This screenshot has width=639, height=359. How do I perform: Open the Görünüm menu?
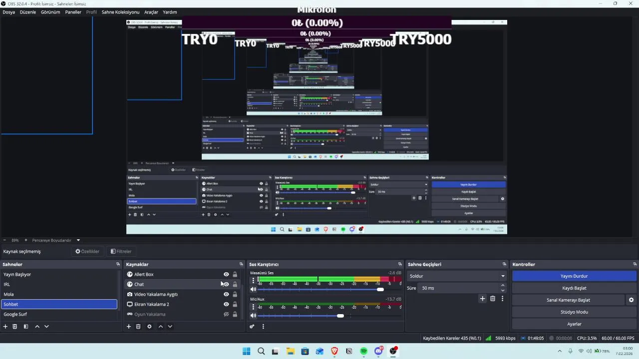point(50,12)
